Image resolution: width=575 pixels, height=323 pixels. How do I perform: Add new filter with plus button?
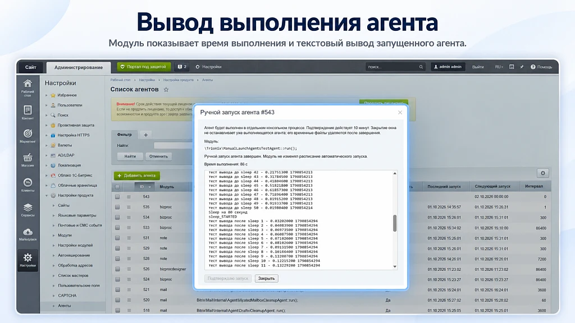(145, 135)
